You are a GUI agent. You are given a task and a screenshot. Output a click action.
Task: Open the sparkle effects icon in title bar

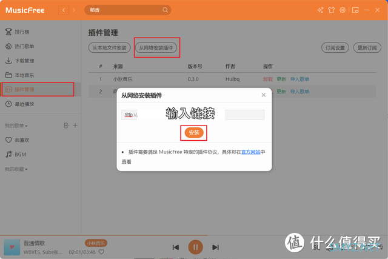pyautogui.click(x=320, y=10)
